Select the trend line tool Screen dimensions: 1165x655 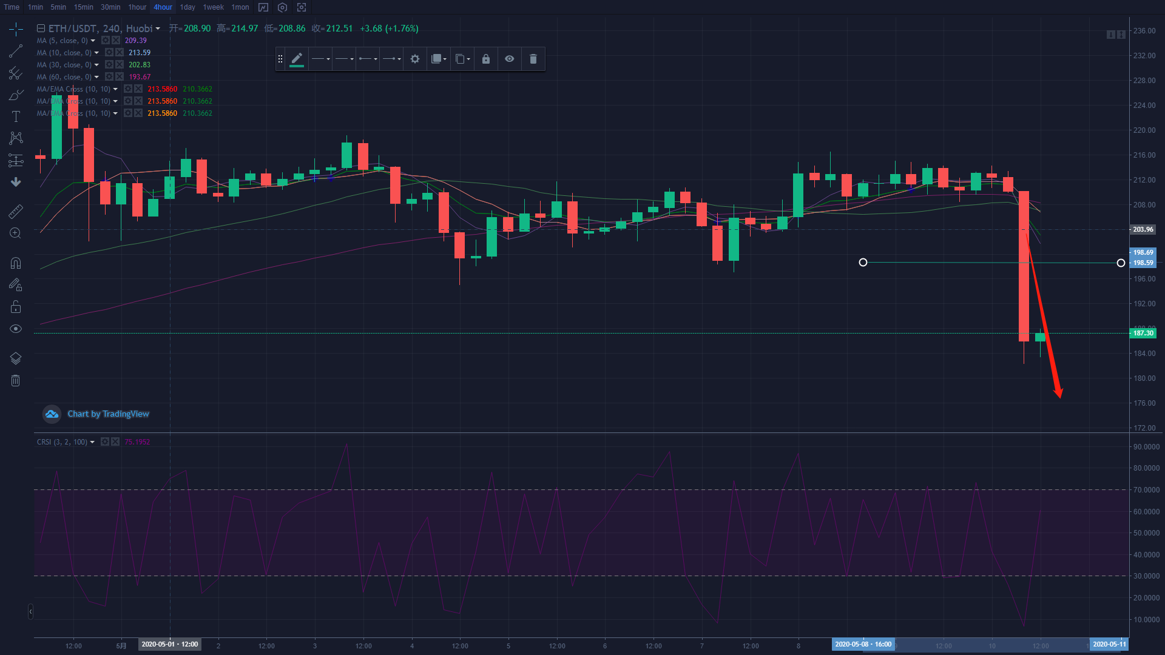[x=16, y=52]
